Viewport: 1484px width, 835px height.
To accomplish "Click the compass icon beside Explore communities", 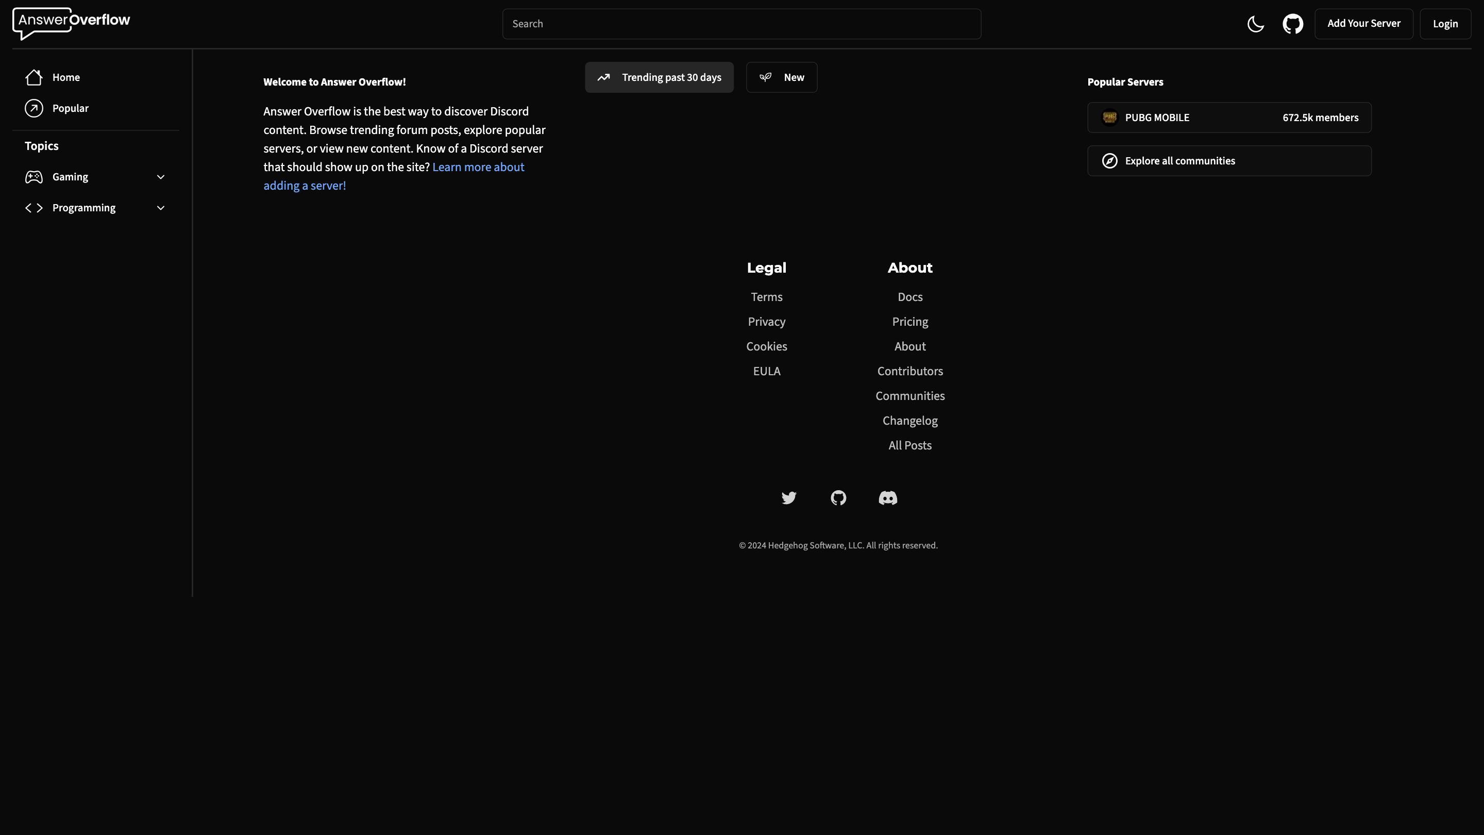I will pyautogui.click(x=1109, y=161).
